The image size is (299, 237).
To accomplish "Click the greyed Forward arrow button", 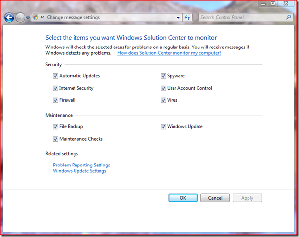I will (20, 18).
